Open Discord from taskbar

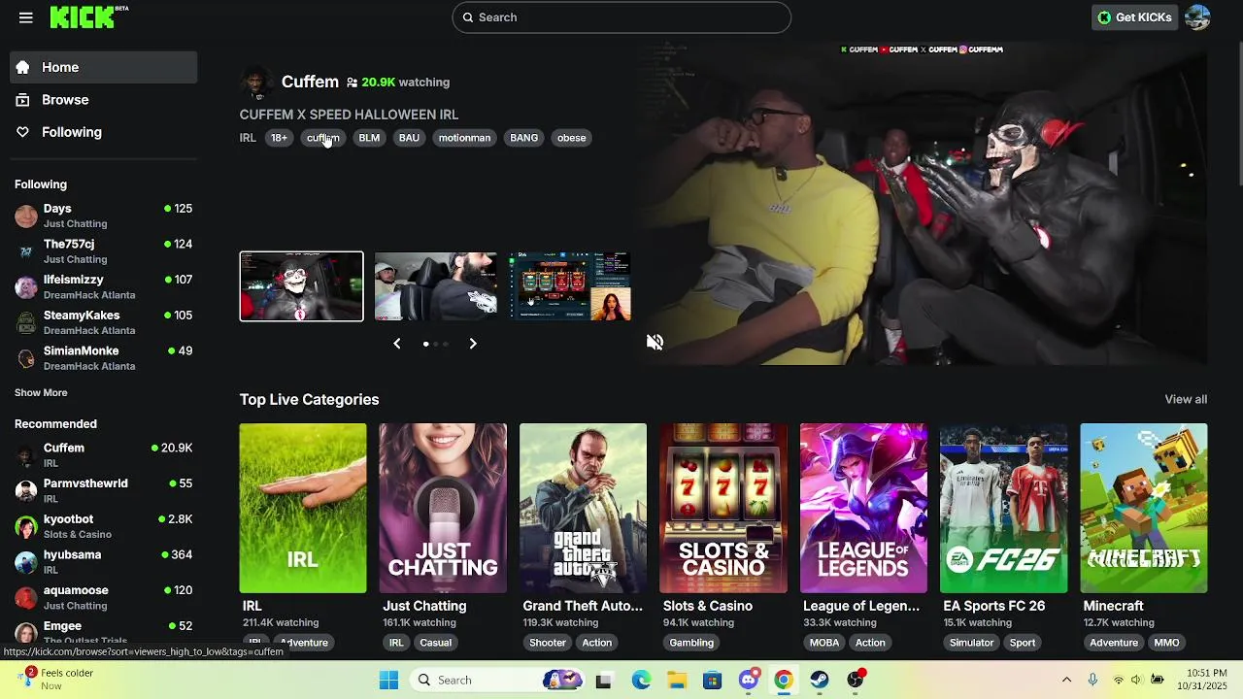click(x=748, y=680)
